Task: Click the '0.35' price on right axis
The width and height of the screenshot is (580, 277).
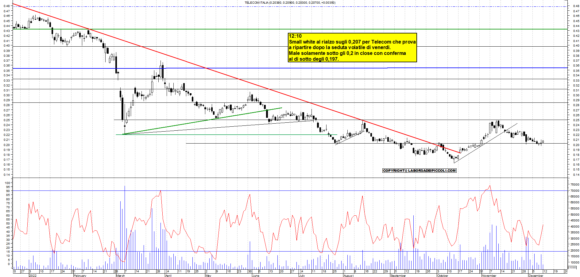Action: click(576, 71)
